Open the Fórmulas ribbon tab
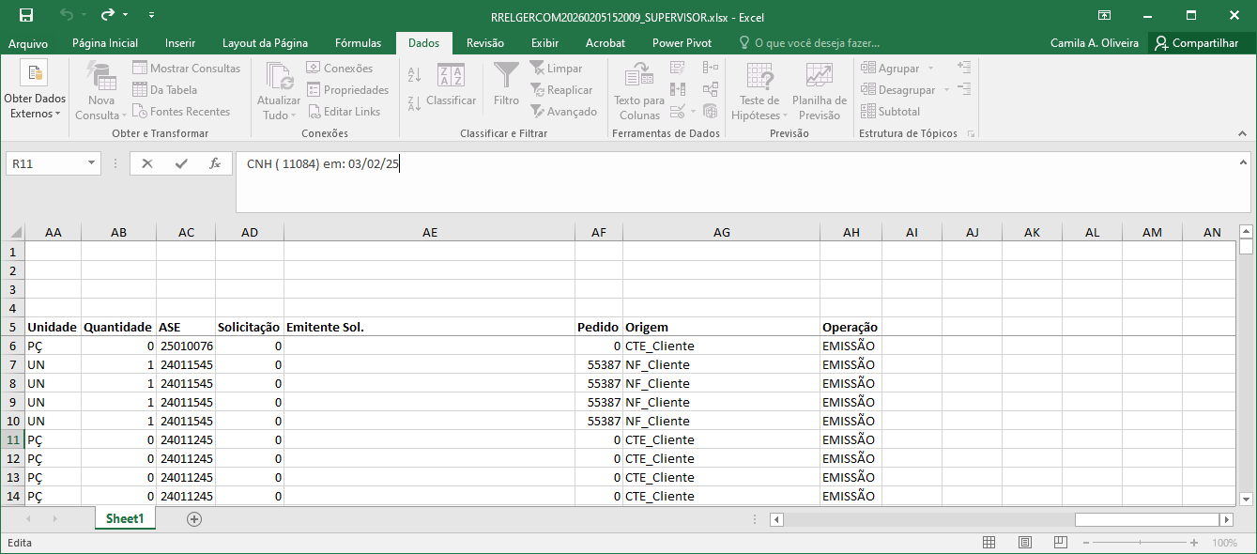 pyautogui.click(x=358, y=43)
